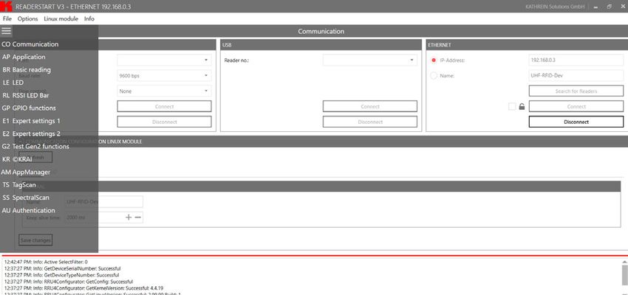The width and height of the screenshot is (628, 295).
Task: Open Test Gen2 functions page
Action: click(49, 146)
